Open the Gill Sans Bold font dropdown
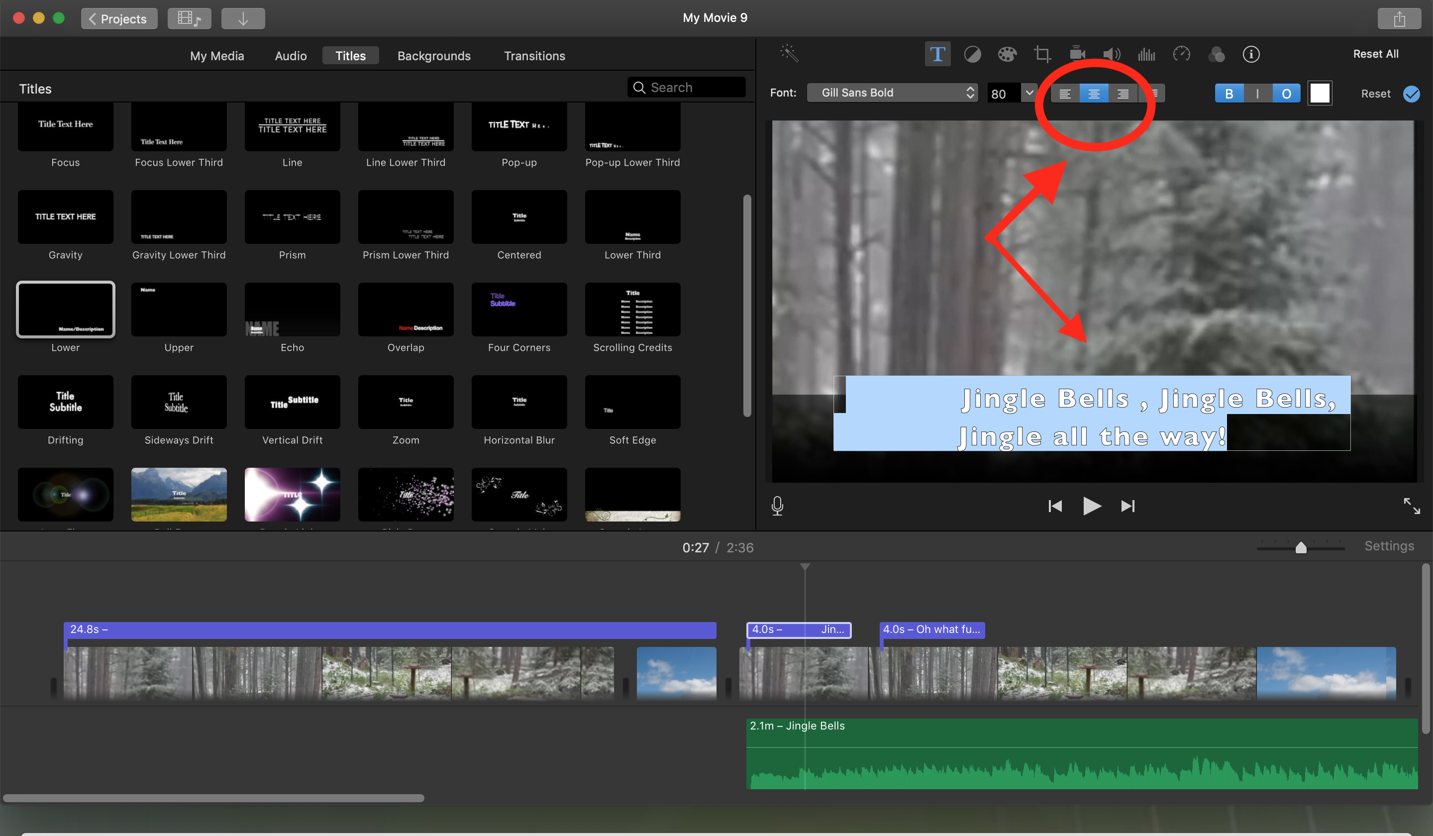This screenshot has width=1433, height=836. pyautogui.click(x=892, y=93)
